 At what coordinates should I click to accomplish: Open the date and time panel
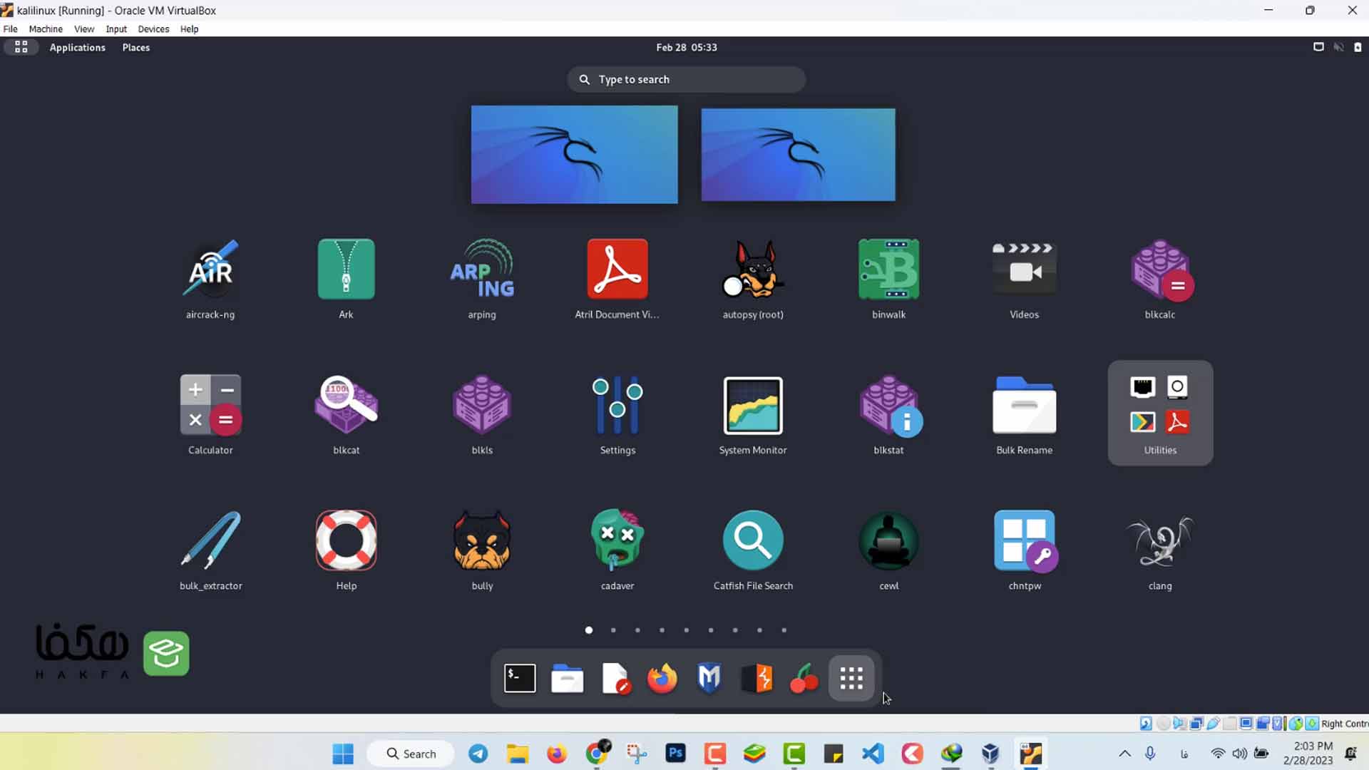click(687, 47)
